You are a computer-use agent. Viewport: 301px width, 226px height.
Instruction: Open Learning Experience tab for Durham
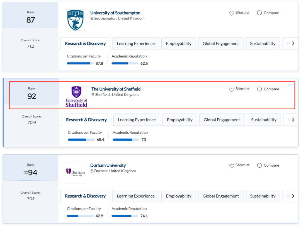[136, 196]
